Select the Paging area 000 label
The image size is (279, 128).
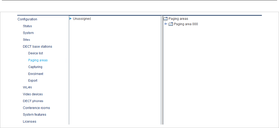point(186,24)
